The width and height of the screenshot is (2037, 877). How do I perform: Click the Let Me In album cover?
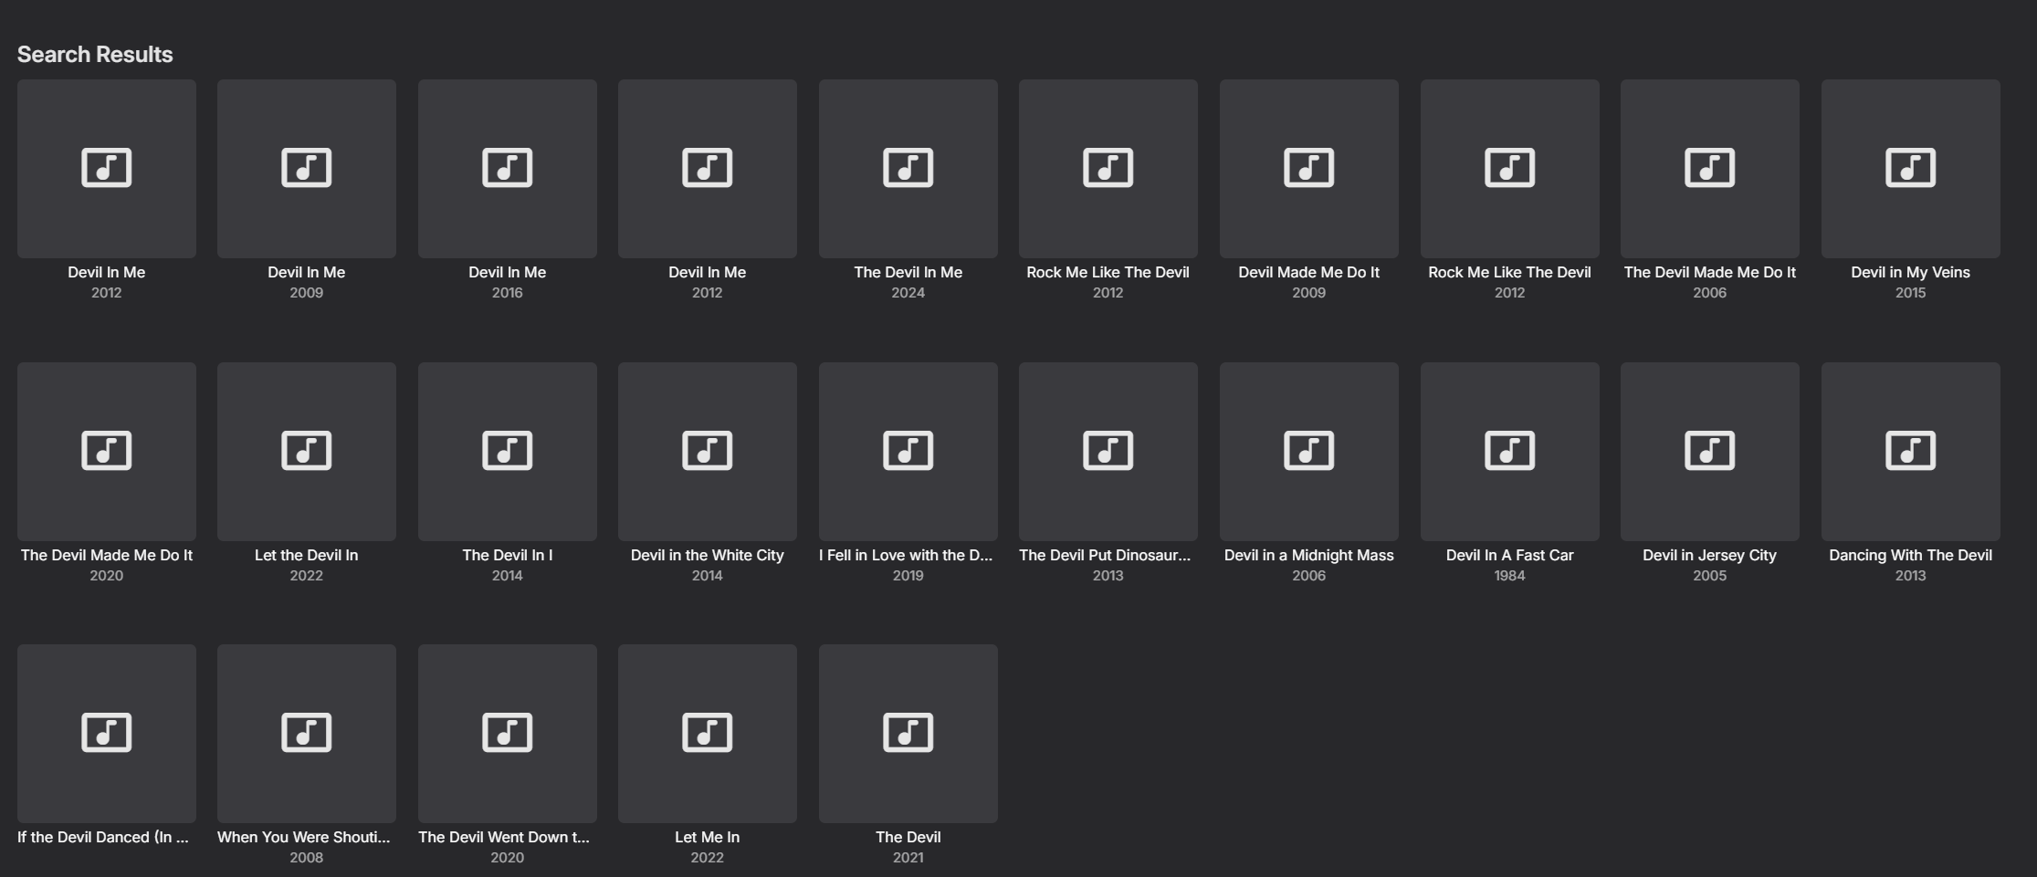707,733
